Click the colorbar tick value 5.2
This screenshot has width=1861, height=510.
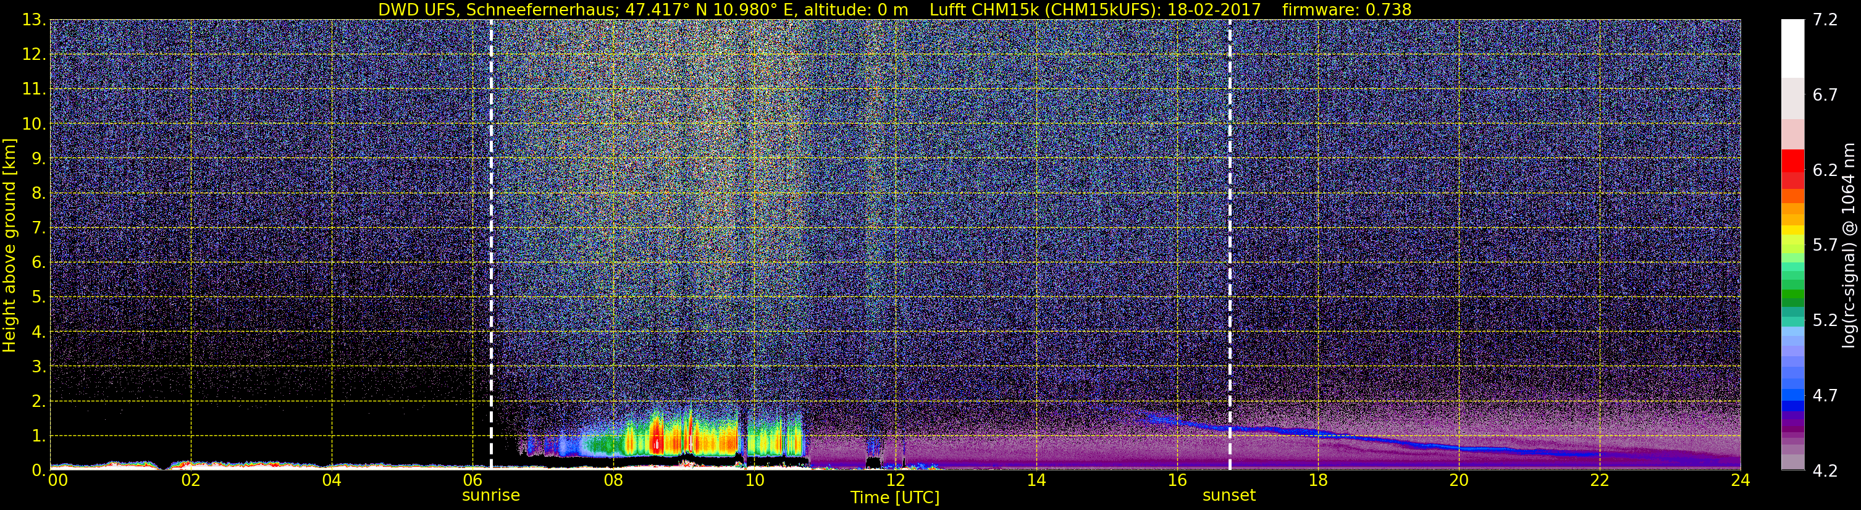coord(1825,320)
